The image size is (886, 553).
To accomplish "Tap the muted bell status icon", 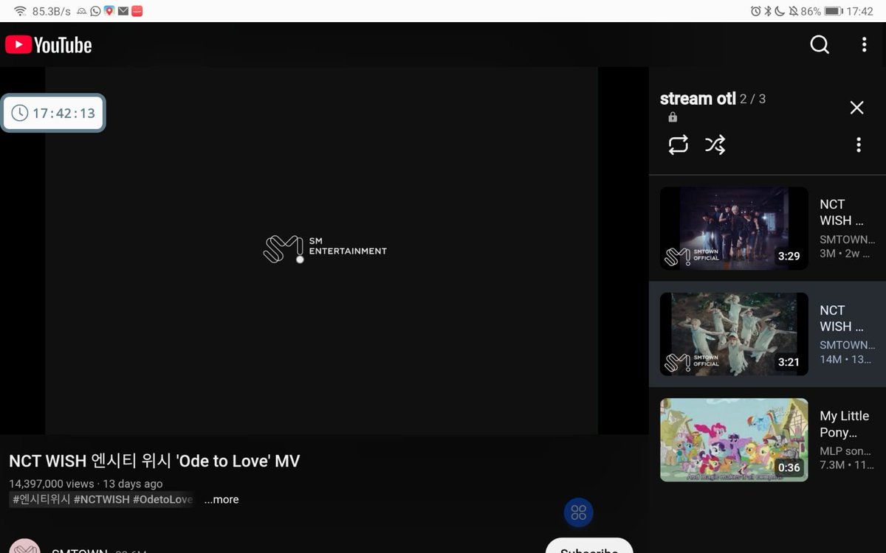I will pyautogui.click(x=793, y=11).
